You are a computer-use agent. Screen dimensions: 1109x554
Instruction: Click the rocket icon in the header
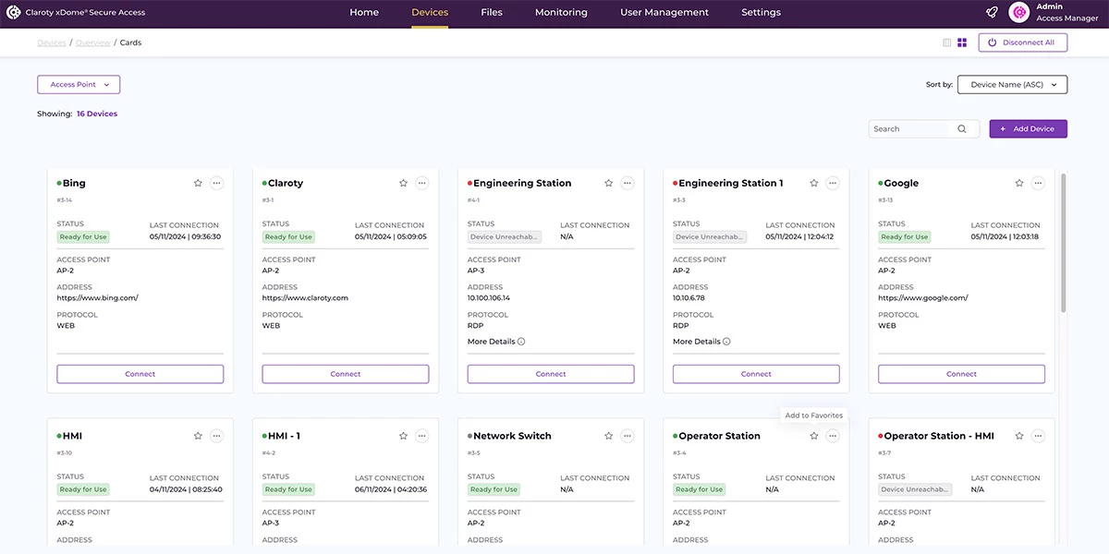pyautogui.click(x=992, y=13)
